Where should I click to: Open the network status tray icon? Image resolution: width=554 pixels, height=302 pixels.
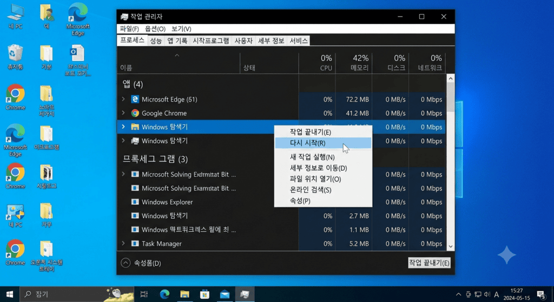point(478,294)
